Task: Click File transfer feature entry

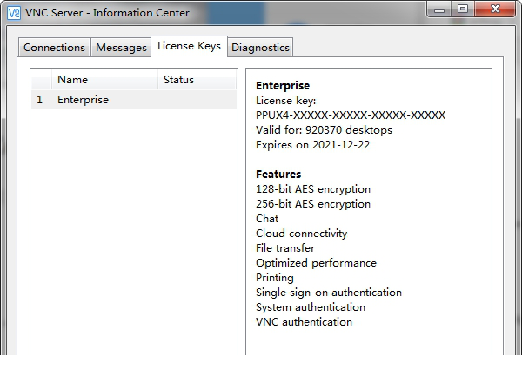Action: tap(285, 248)
